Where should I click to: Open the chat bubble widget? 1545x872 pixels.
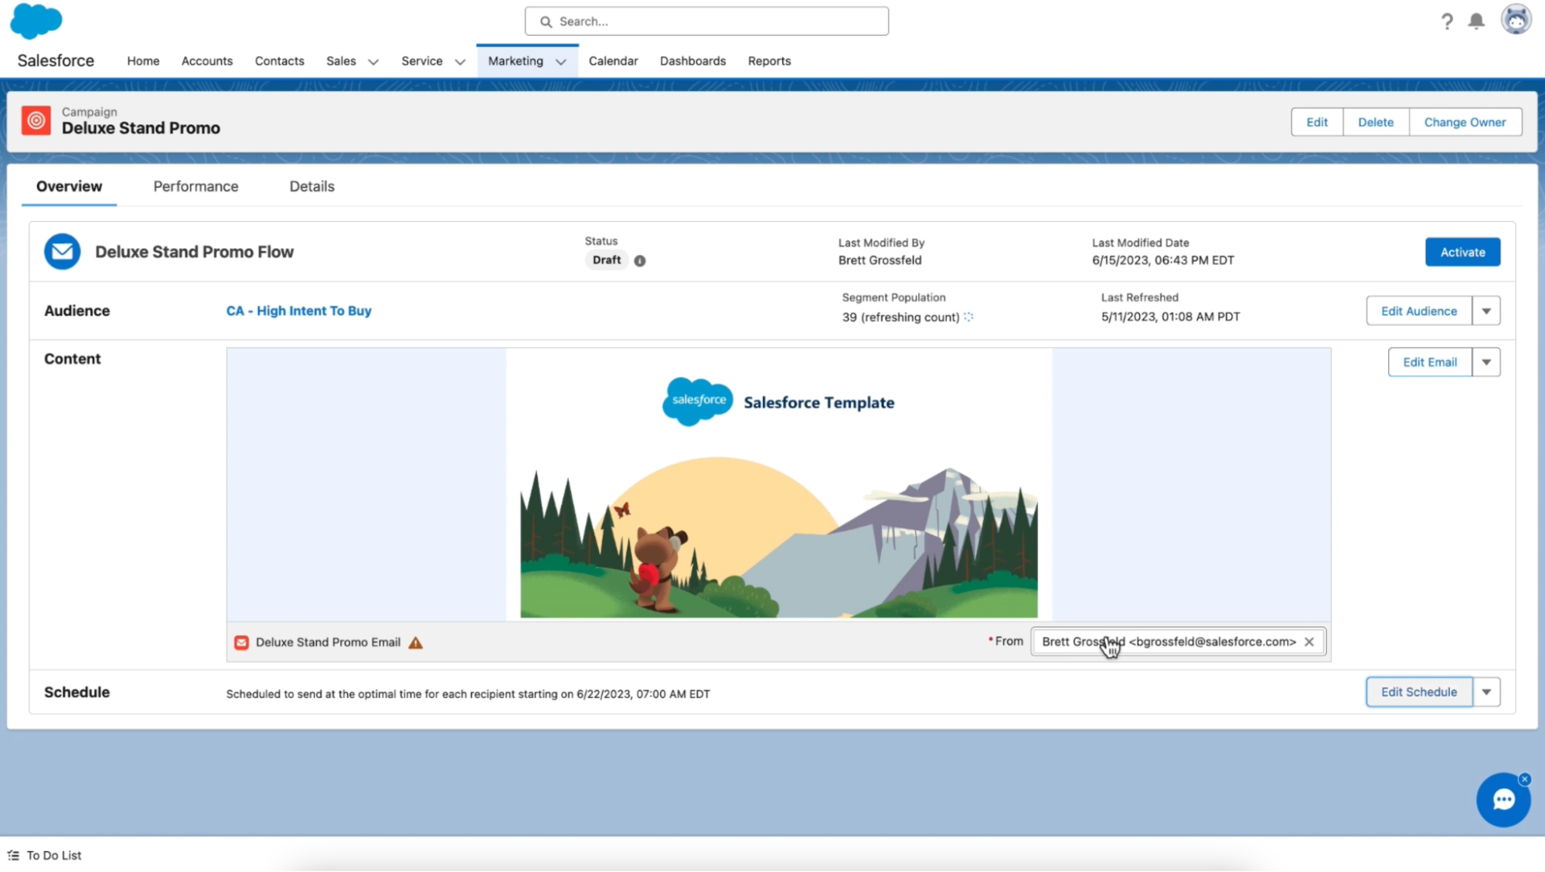coord(1503,799)
